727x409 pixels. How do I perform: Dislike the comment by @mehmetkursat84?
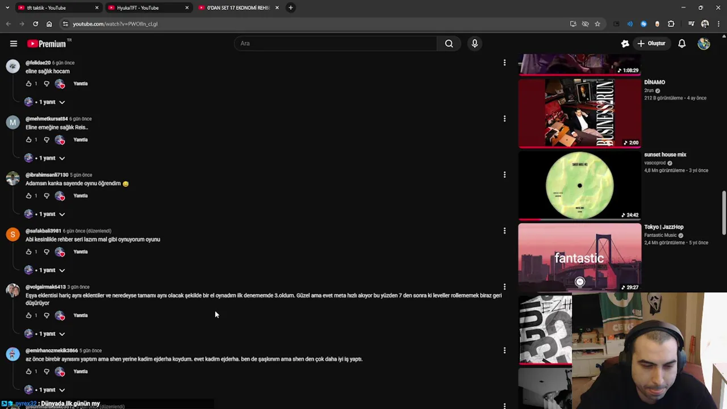[47, 140]
